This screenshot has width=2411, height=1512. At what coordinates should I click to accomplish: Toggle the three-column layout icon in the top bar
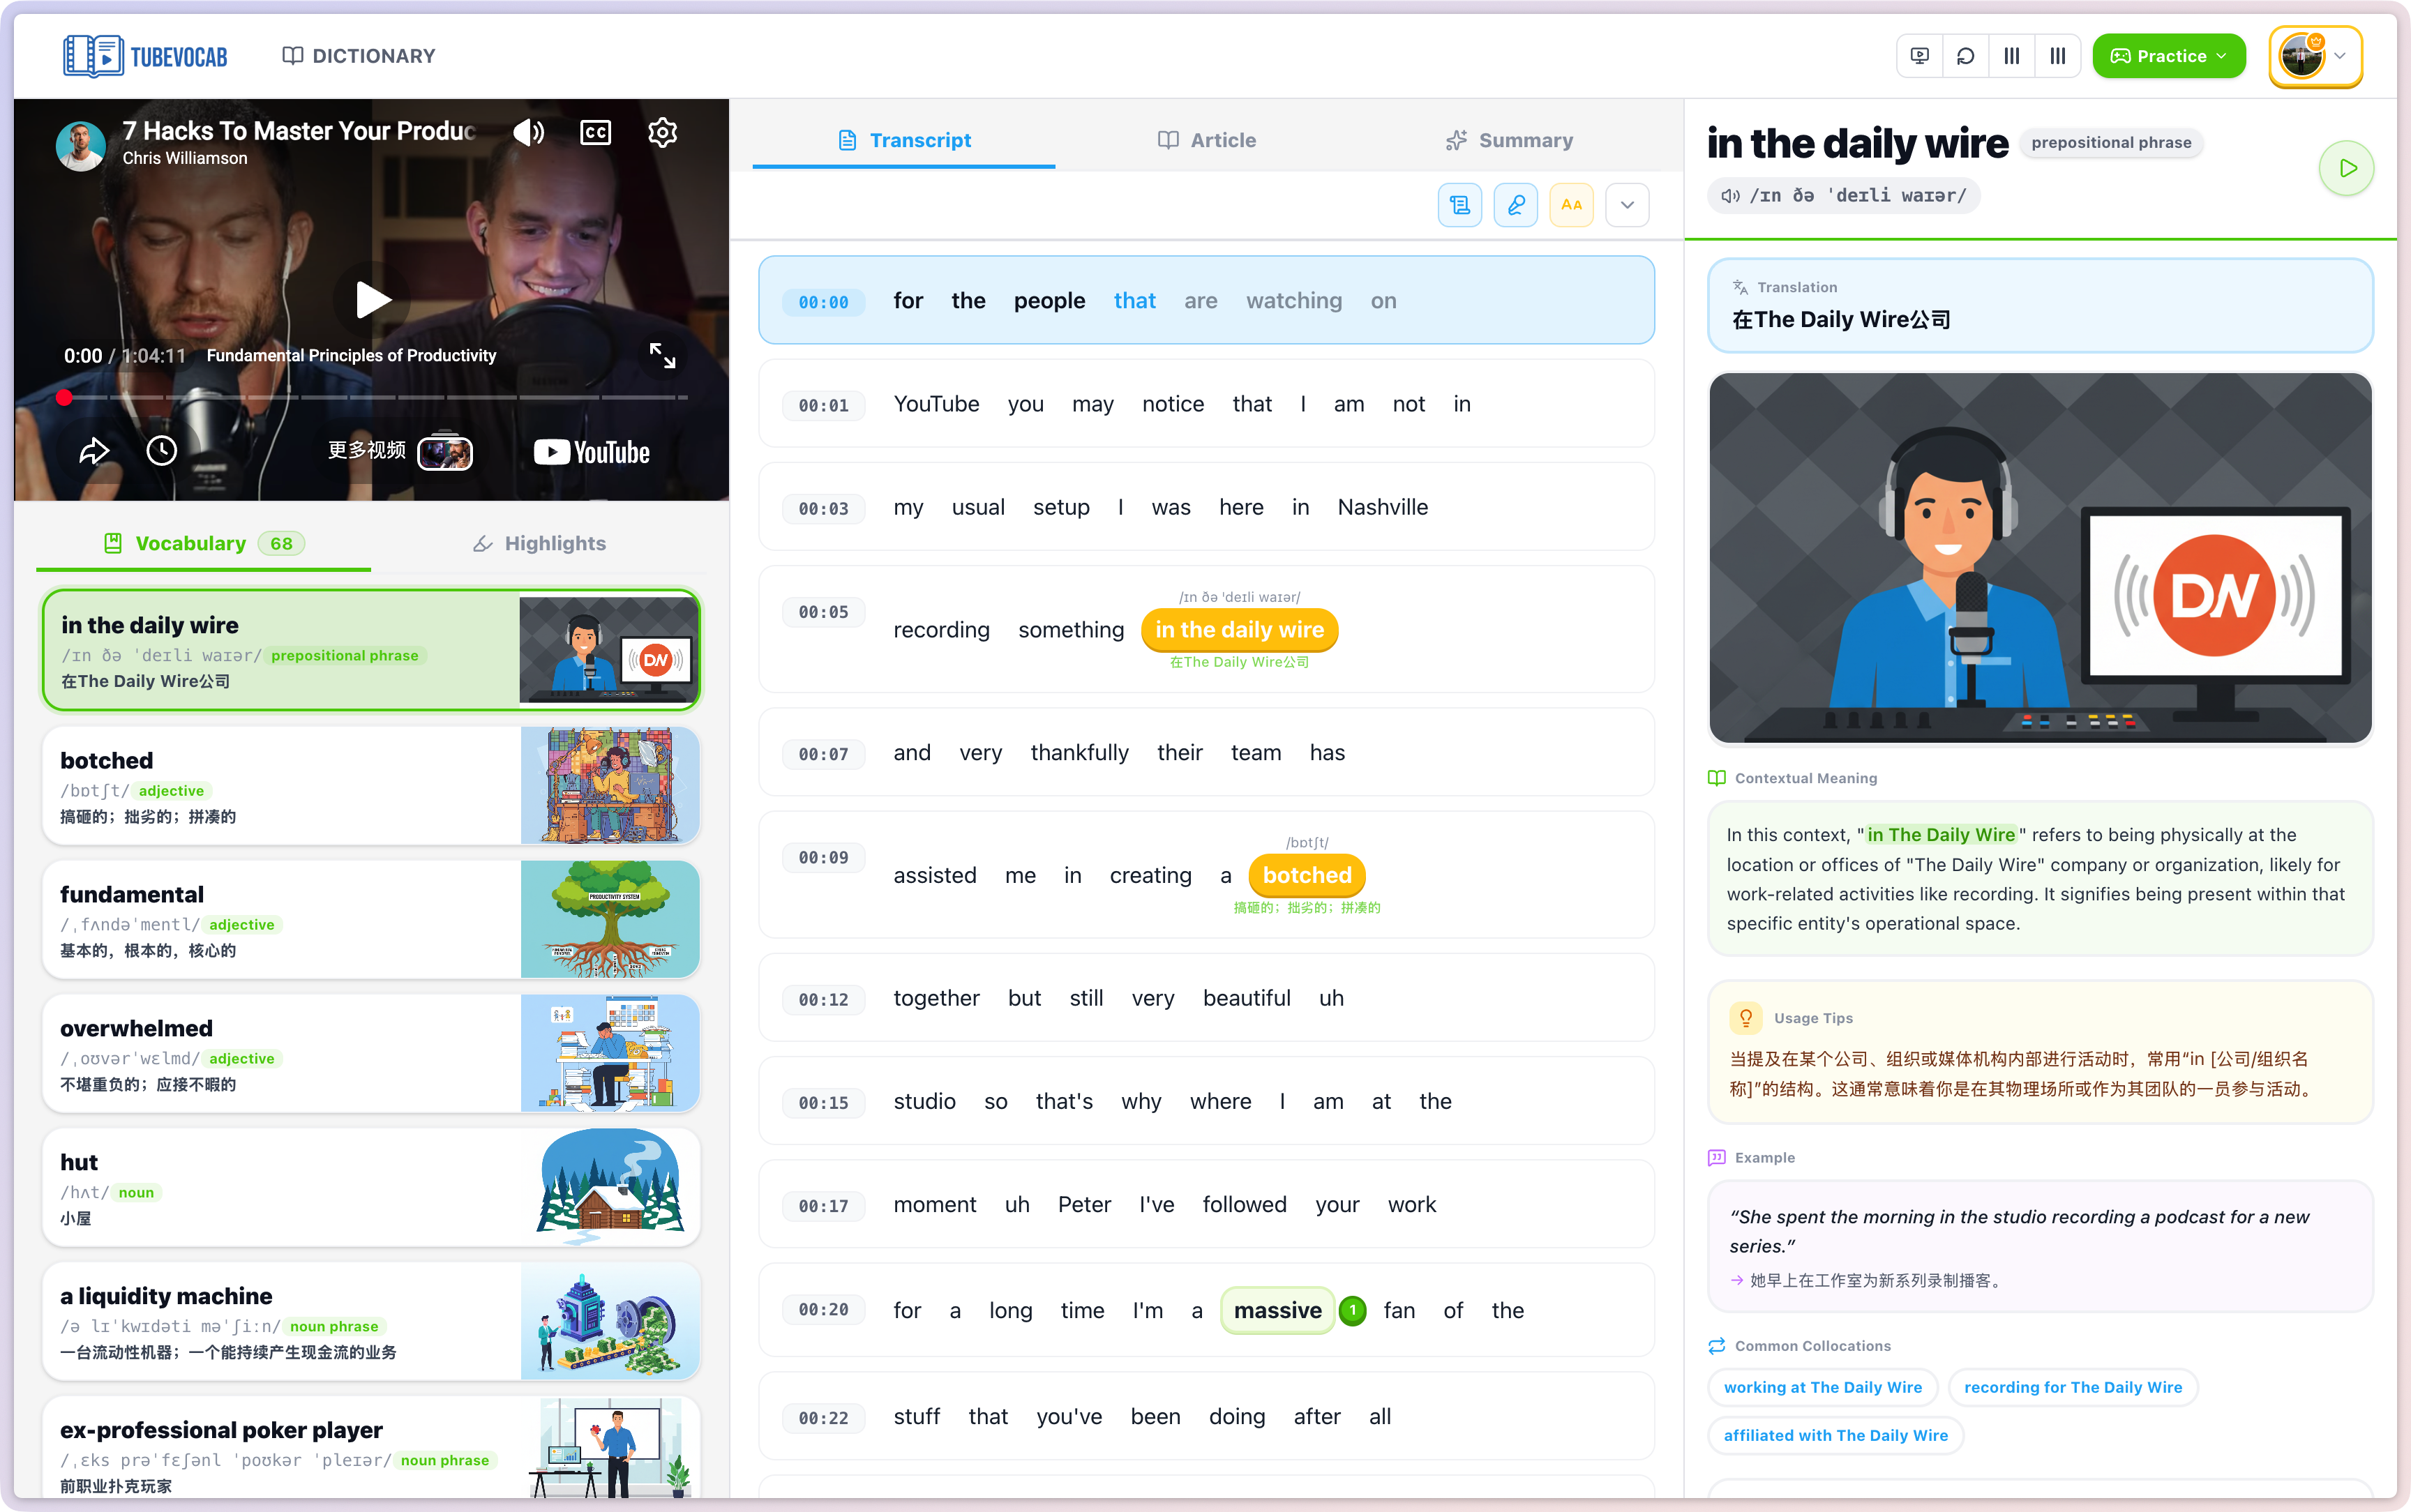click(x=2012, y=55)
